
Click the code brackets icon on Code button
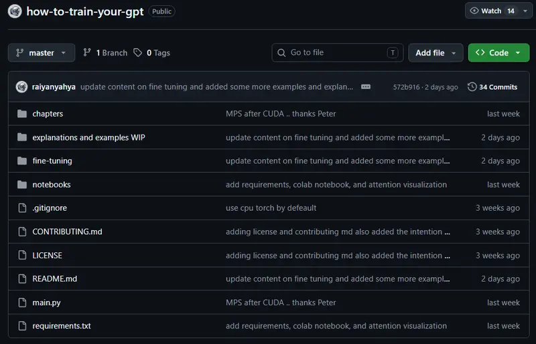(x=480, y=52)
